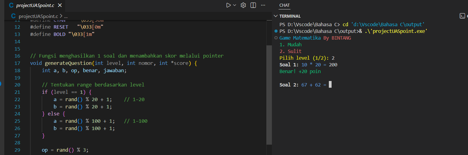The image size is (468, 155).
Task: Open the More Actions ellipsis menu
Action: pyautogui.click(x=263, y=5)
